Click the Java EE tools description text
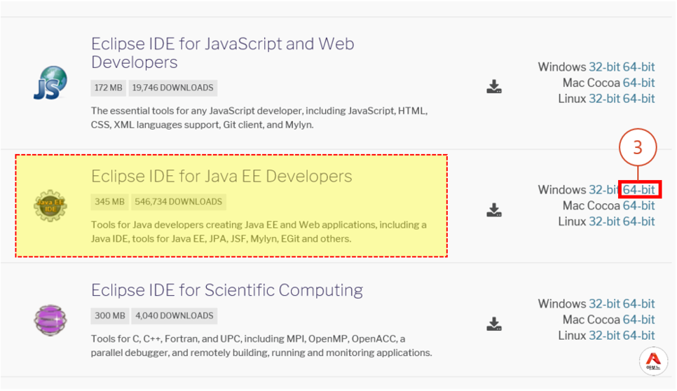 259,232
